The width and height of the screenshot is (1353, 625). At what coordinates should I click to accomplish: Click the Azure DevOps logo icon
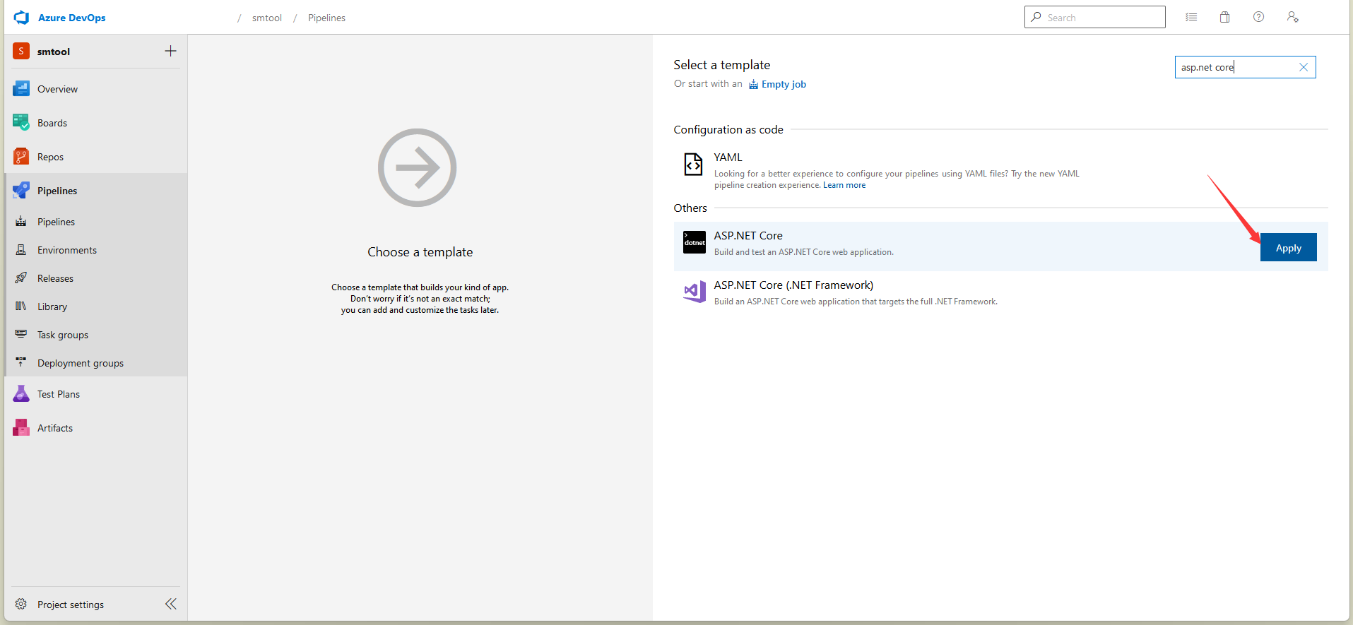[22, 18]
